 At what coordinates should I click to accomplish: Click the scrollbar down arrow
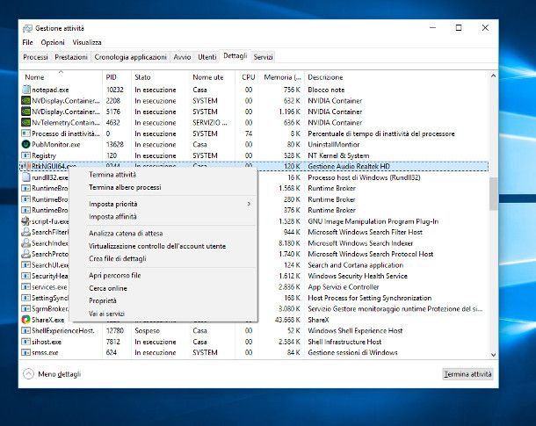[x=493, y=355]
